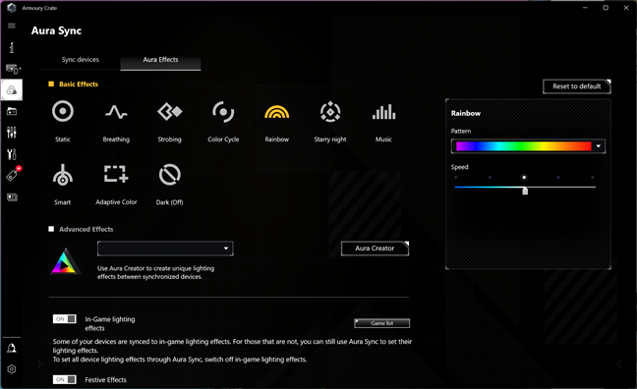Select the Advanced Effects option
The height and width of the screenshot is (389, 637).
point(51,229)
